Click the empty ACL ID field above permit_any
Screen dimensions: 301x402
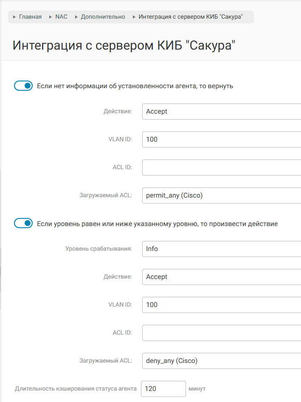(222, 167)
